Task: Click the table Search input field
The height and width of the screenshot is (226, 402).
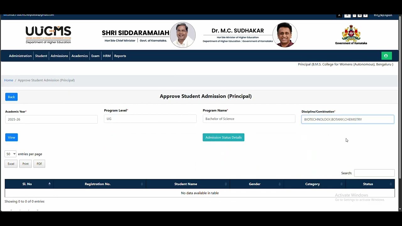Action: tap(374, 173)
